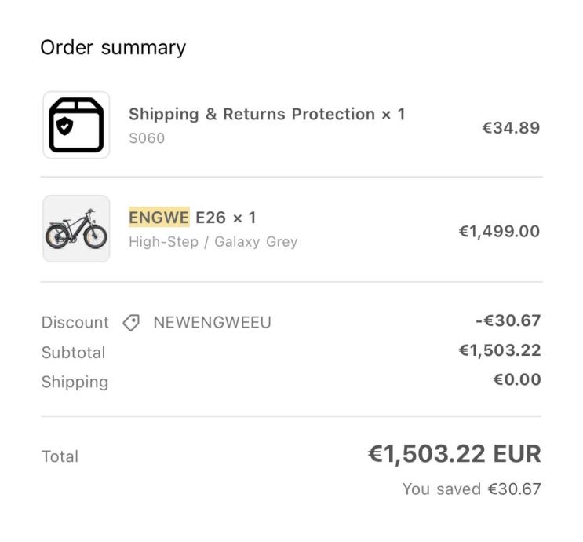Click the Shipping & Returns Protection item title
583x542 pixels.
[x=267, y=115]
